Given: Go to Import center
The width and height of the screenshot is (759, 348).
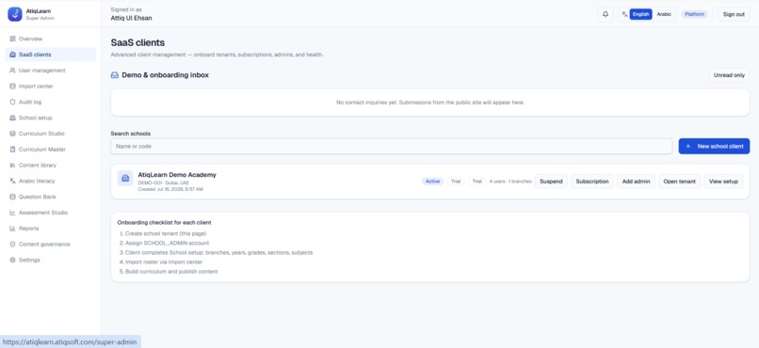Looking at the screenshot, I should (x=50, y=87).
